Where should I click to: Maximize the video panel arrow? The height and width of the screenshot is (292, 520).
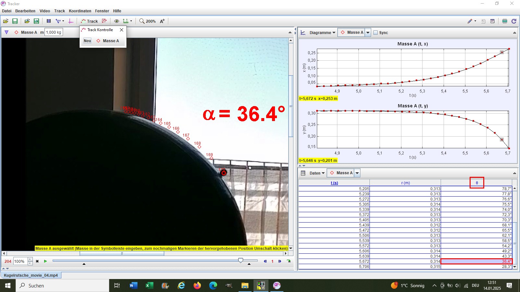(x=290, y=32)
